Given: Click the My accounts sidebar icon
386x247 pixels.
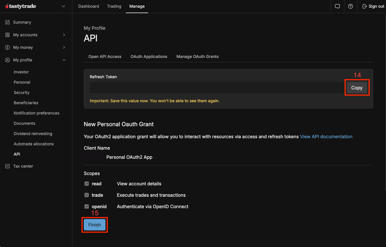Looking at the screenshot, I should point(7,35).
